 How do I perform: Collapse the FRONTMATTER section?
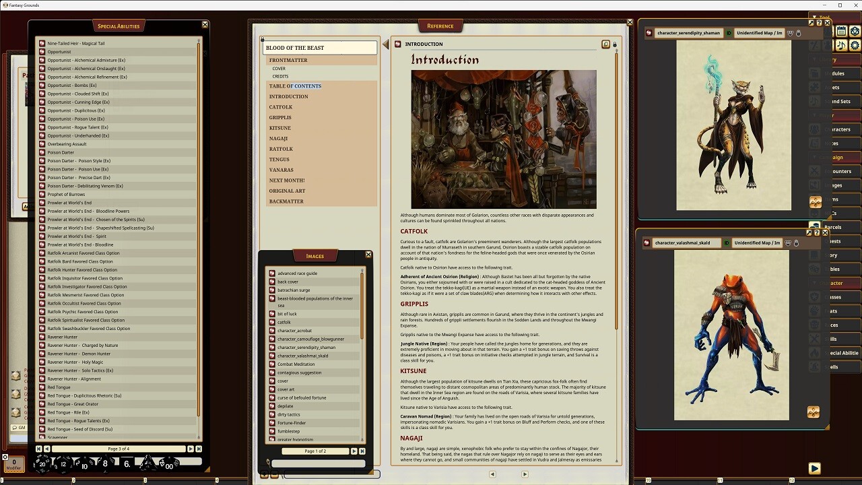pyautogui.click(x=288, y=60)
